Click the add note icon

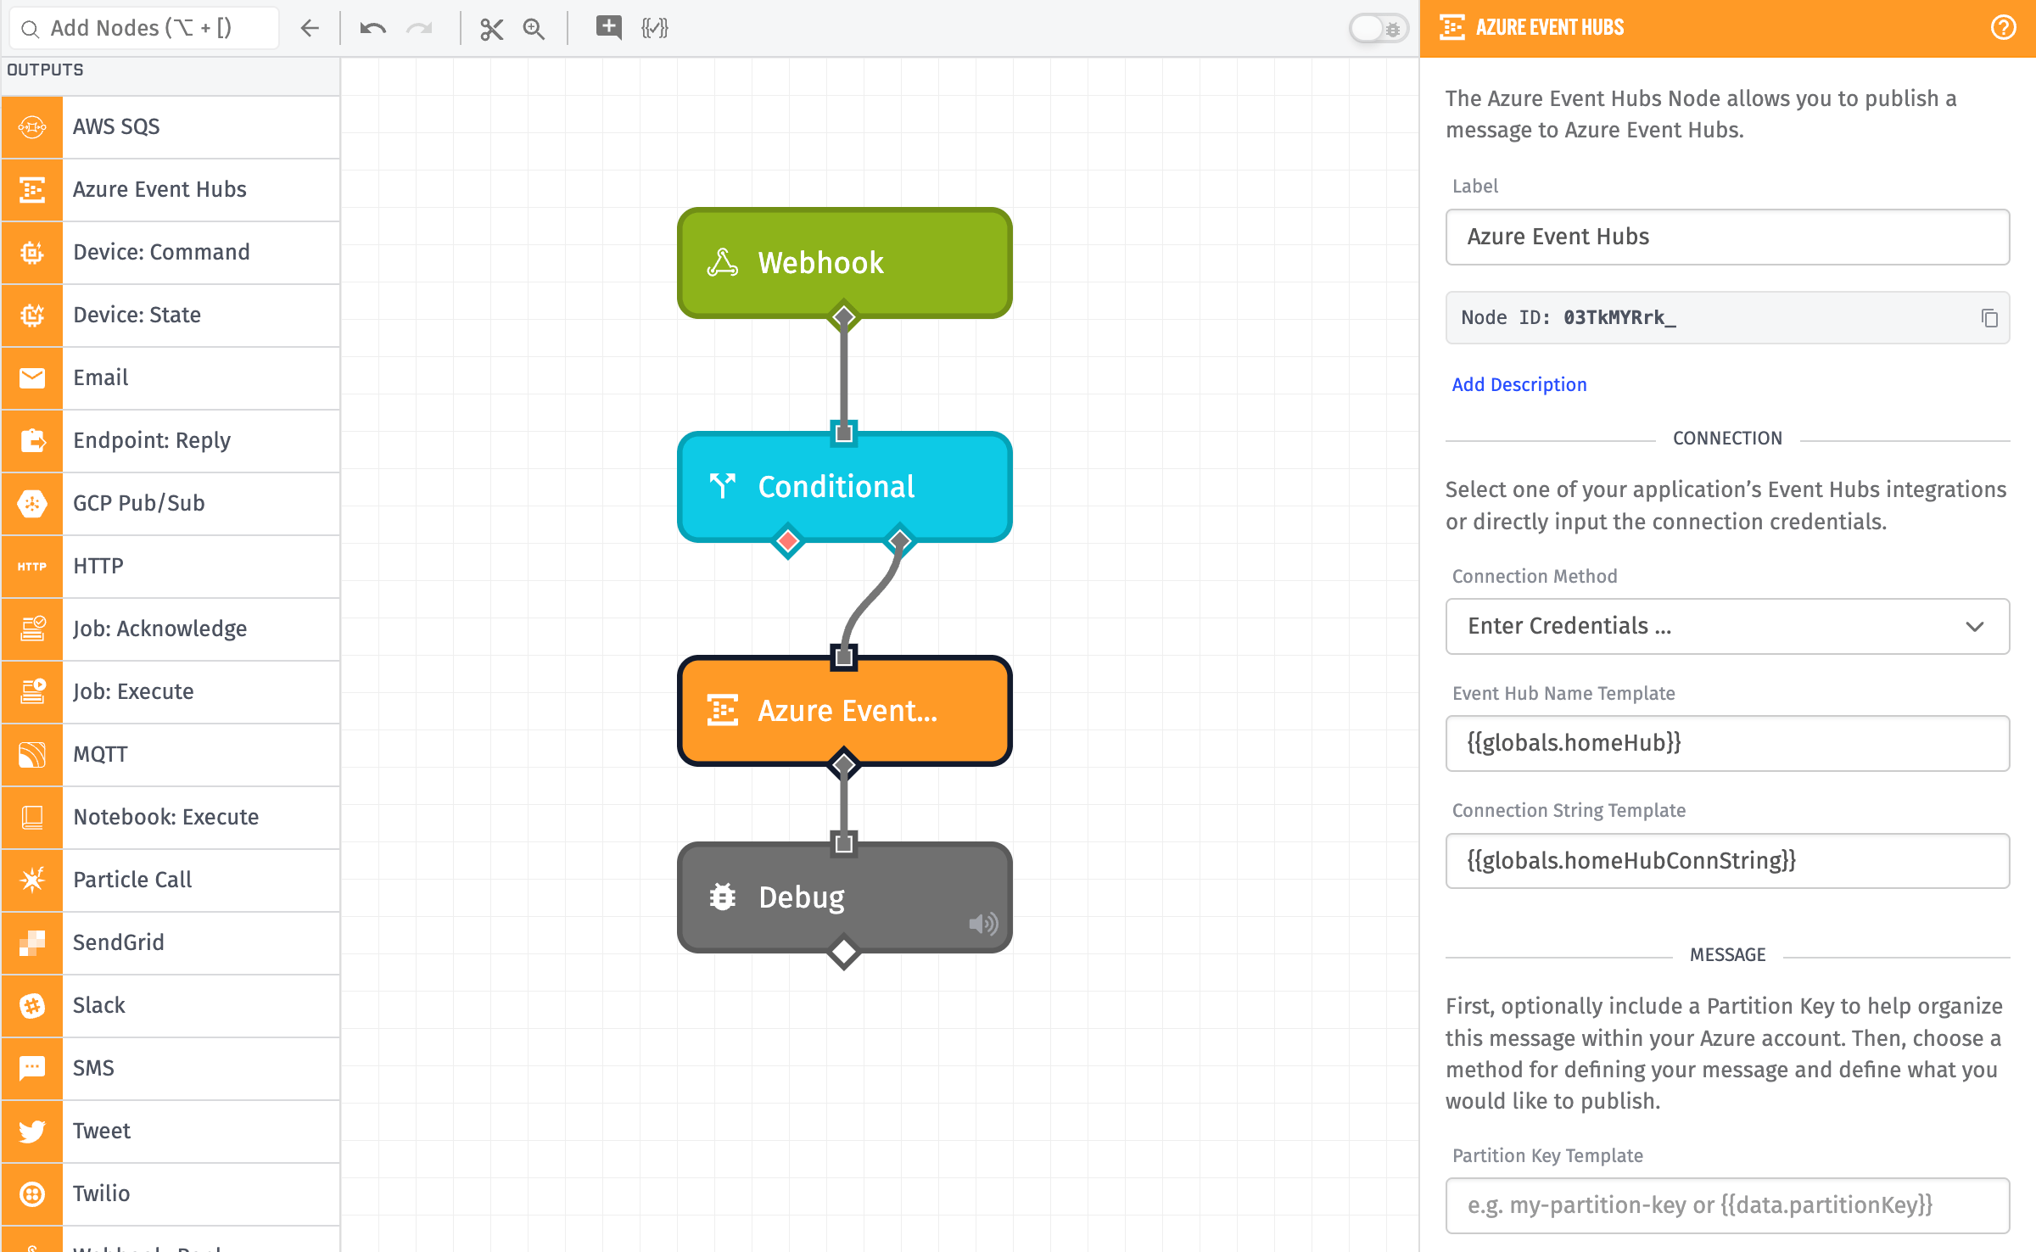pyautogui.click(x=608, y=28)
